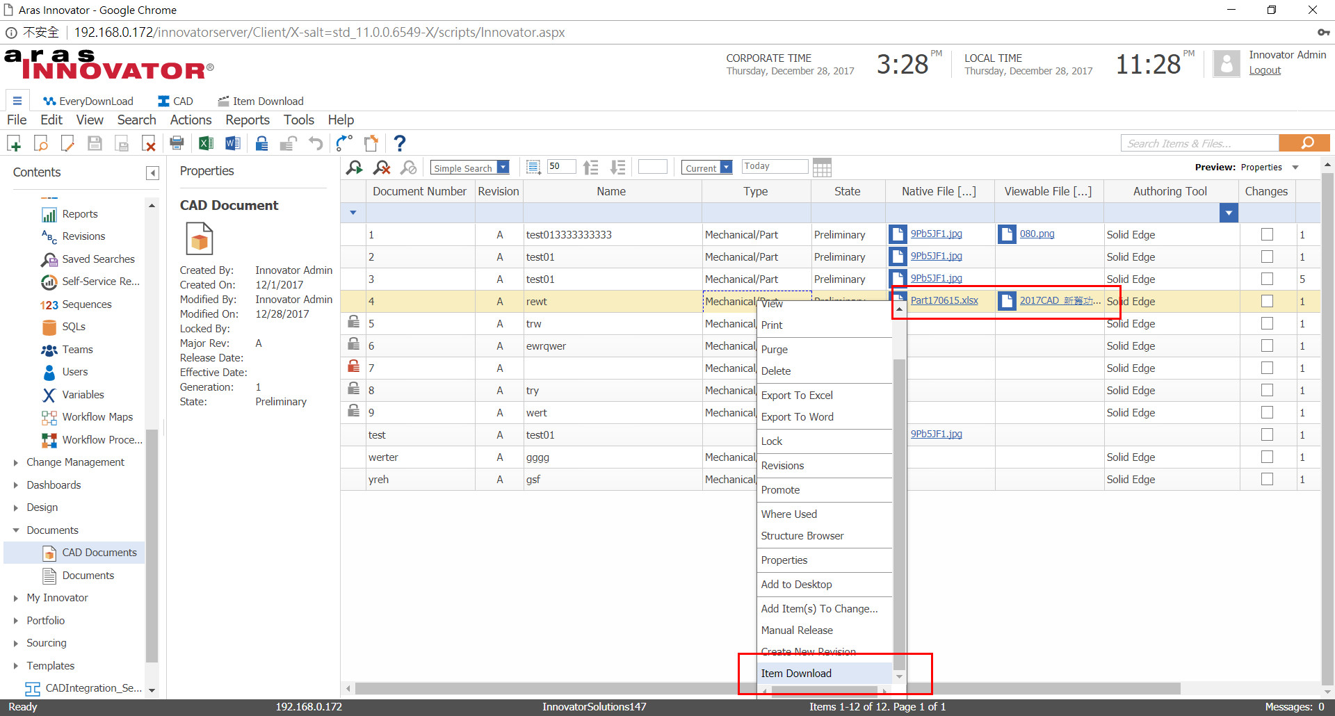Image resolution: width=1335 pixels, height=716 pixels.
Task: Click the Logout link
Action: 1265,70
